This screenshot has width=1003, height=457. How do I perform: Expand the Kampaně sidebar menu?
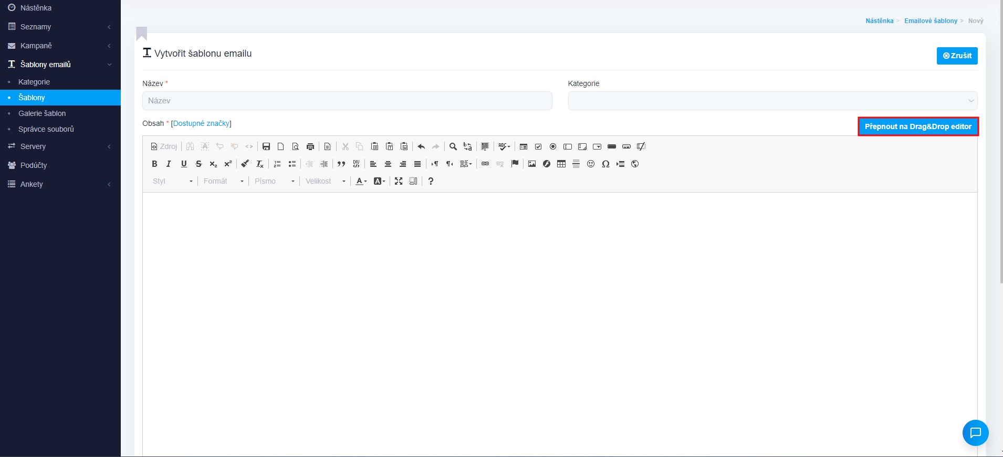point(36,46)
